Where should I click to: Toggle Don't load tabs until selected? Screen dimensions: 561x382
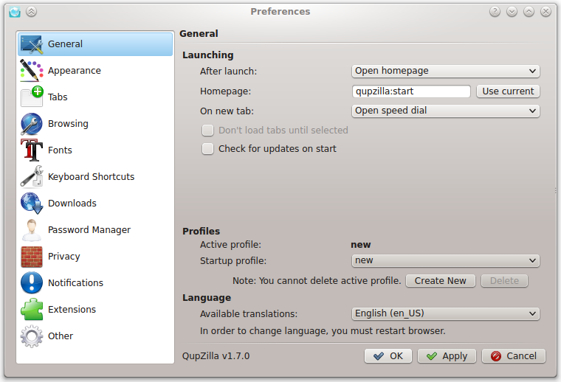click(207, 130)
